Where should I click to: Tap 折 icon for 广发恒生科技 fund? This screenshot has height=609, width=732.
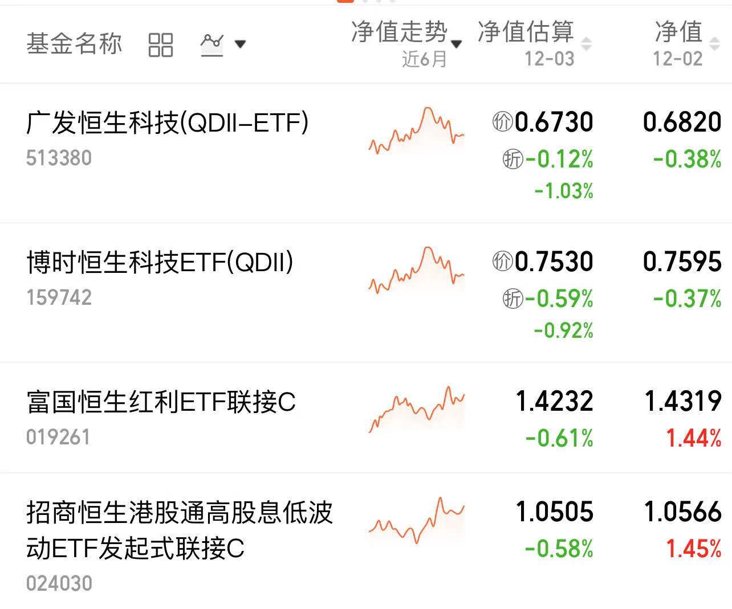click(x=513, y=159)
